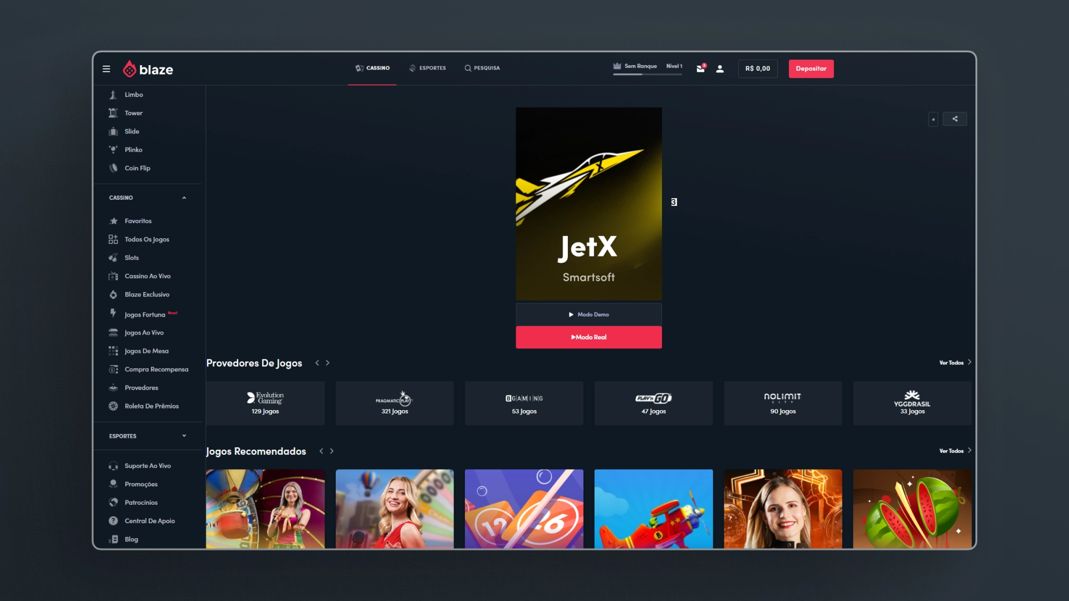This screenshot has height=601, width=1069.
Task: Collapse the CASSINO sidebar section
Action: pyautogui.click(x=184, y=198)
